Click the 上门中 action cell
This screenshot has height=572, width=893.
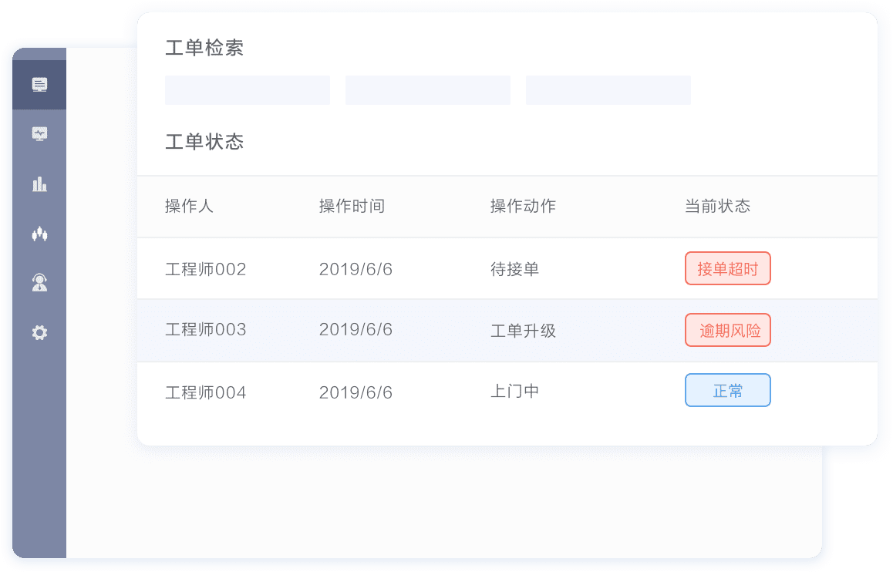[515, 392]
